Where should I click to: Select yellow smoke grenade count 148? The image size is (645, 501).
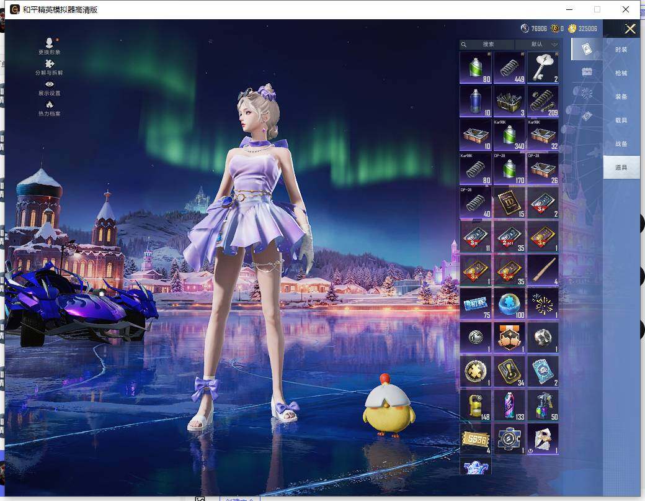click(476, 405)
